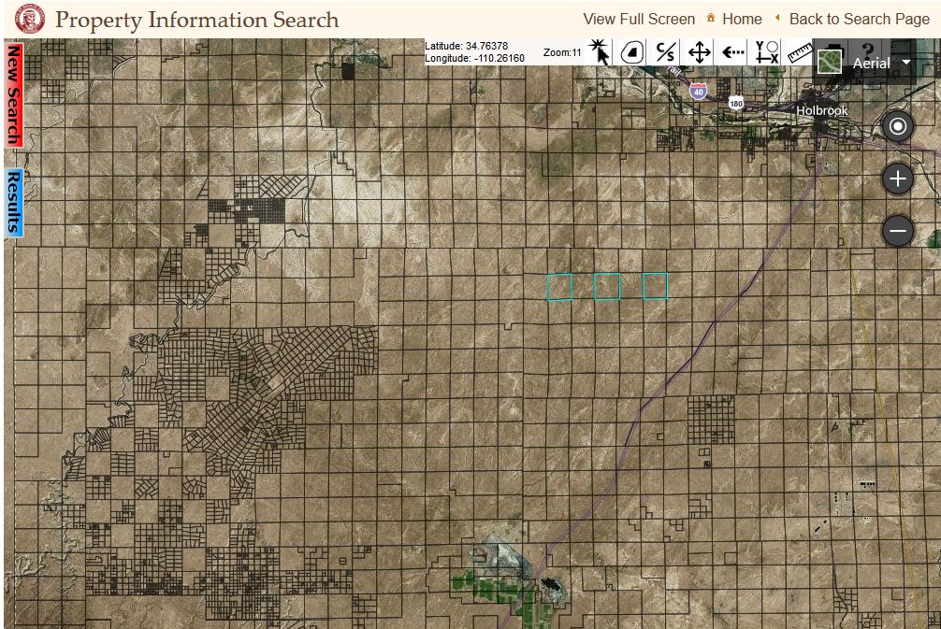
Task: Open the Results side tab
Action: 14,203
